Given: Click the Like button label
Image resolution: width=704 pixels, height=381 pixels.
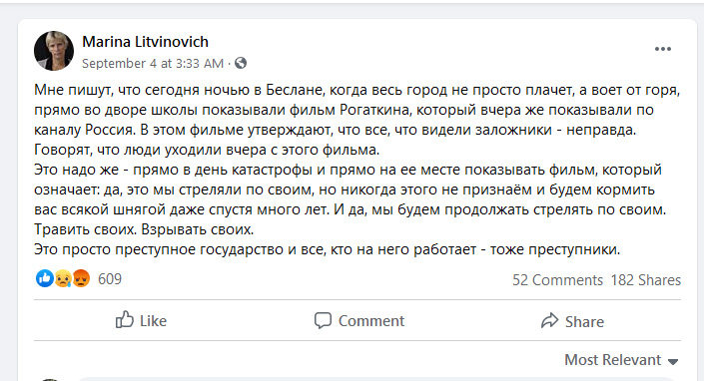Looking at the screenshot, I should [x=153, y=321].
